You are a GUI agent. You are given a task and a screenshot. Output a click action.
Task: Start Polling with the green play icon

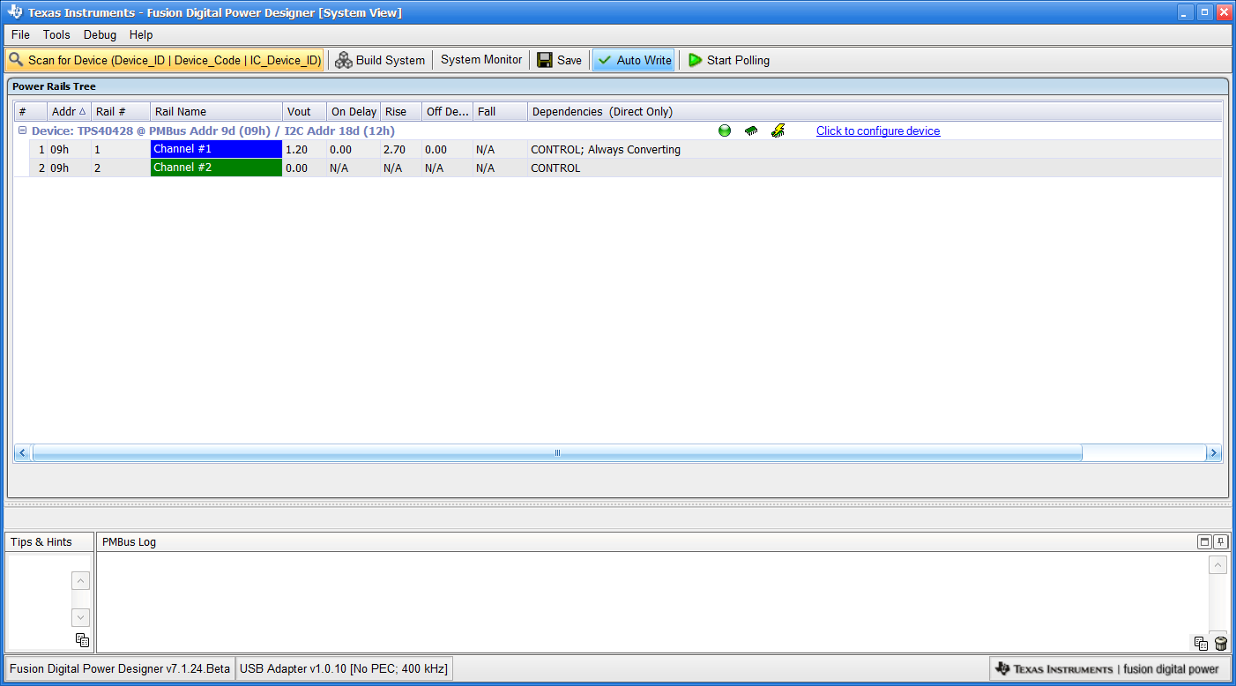pyautogui.click(x=696, y=59)
